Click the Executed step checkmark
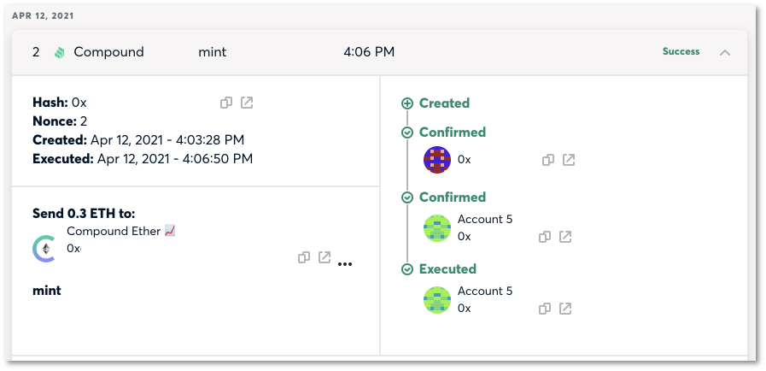 (407, 269)
